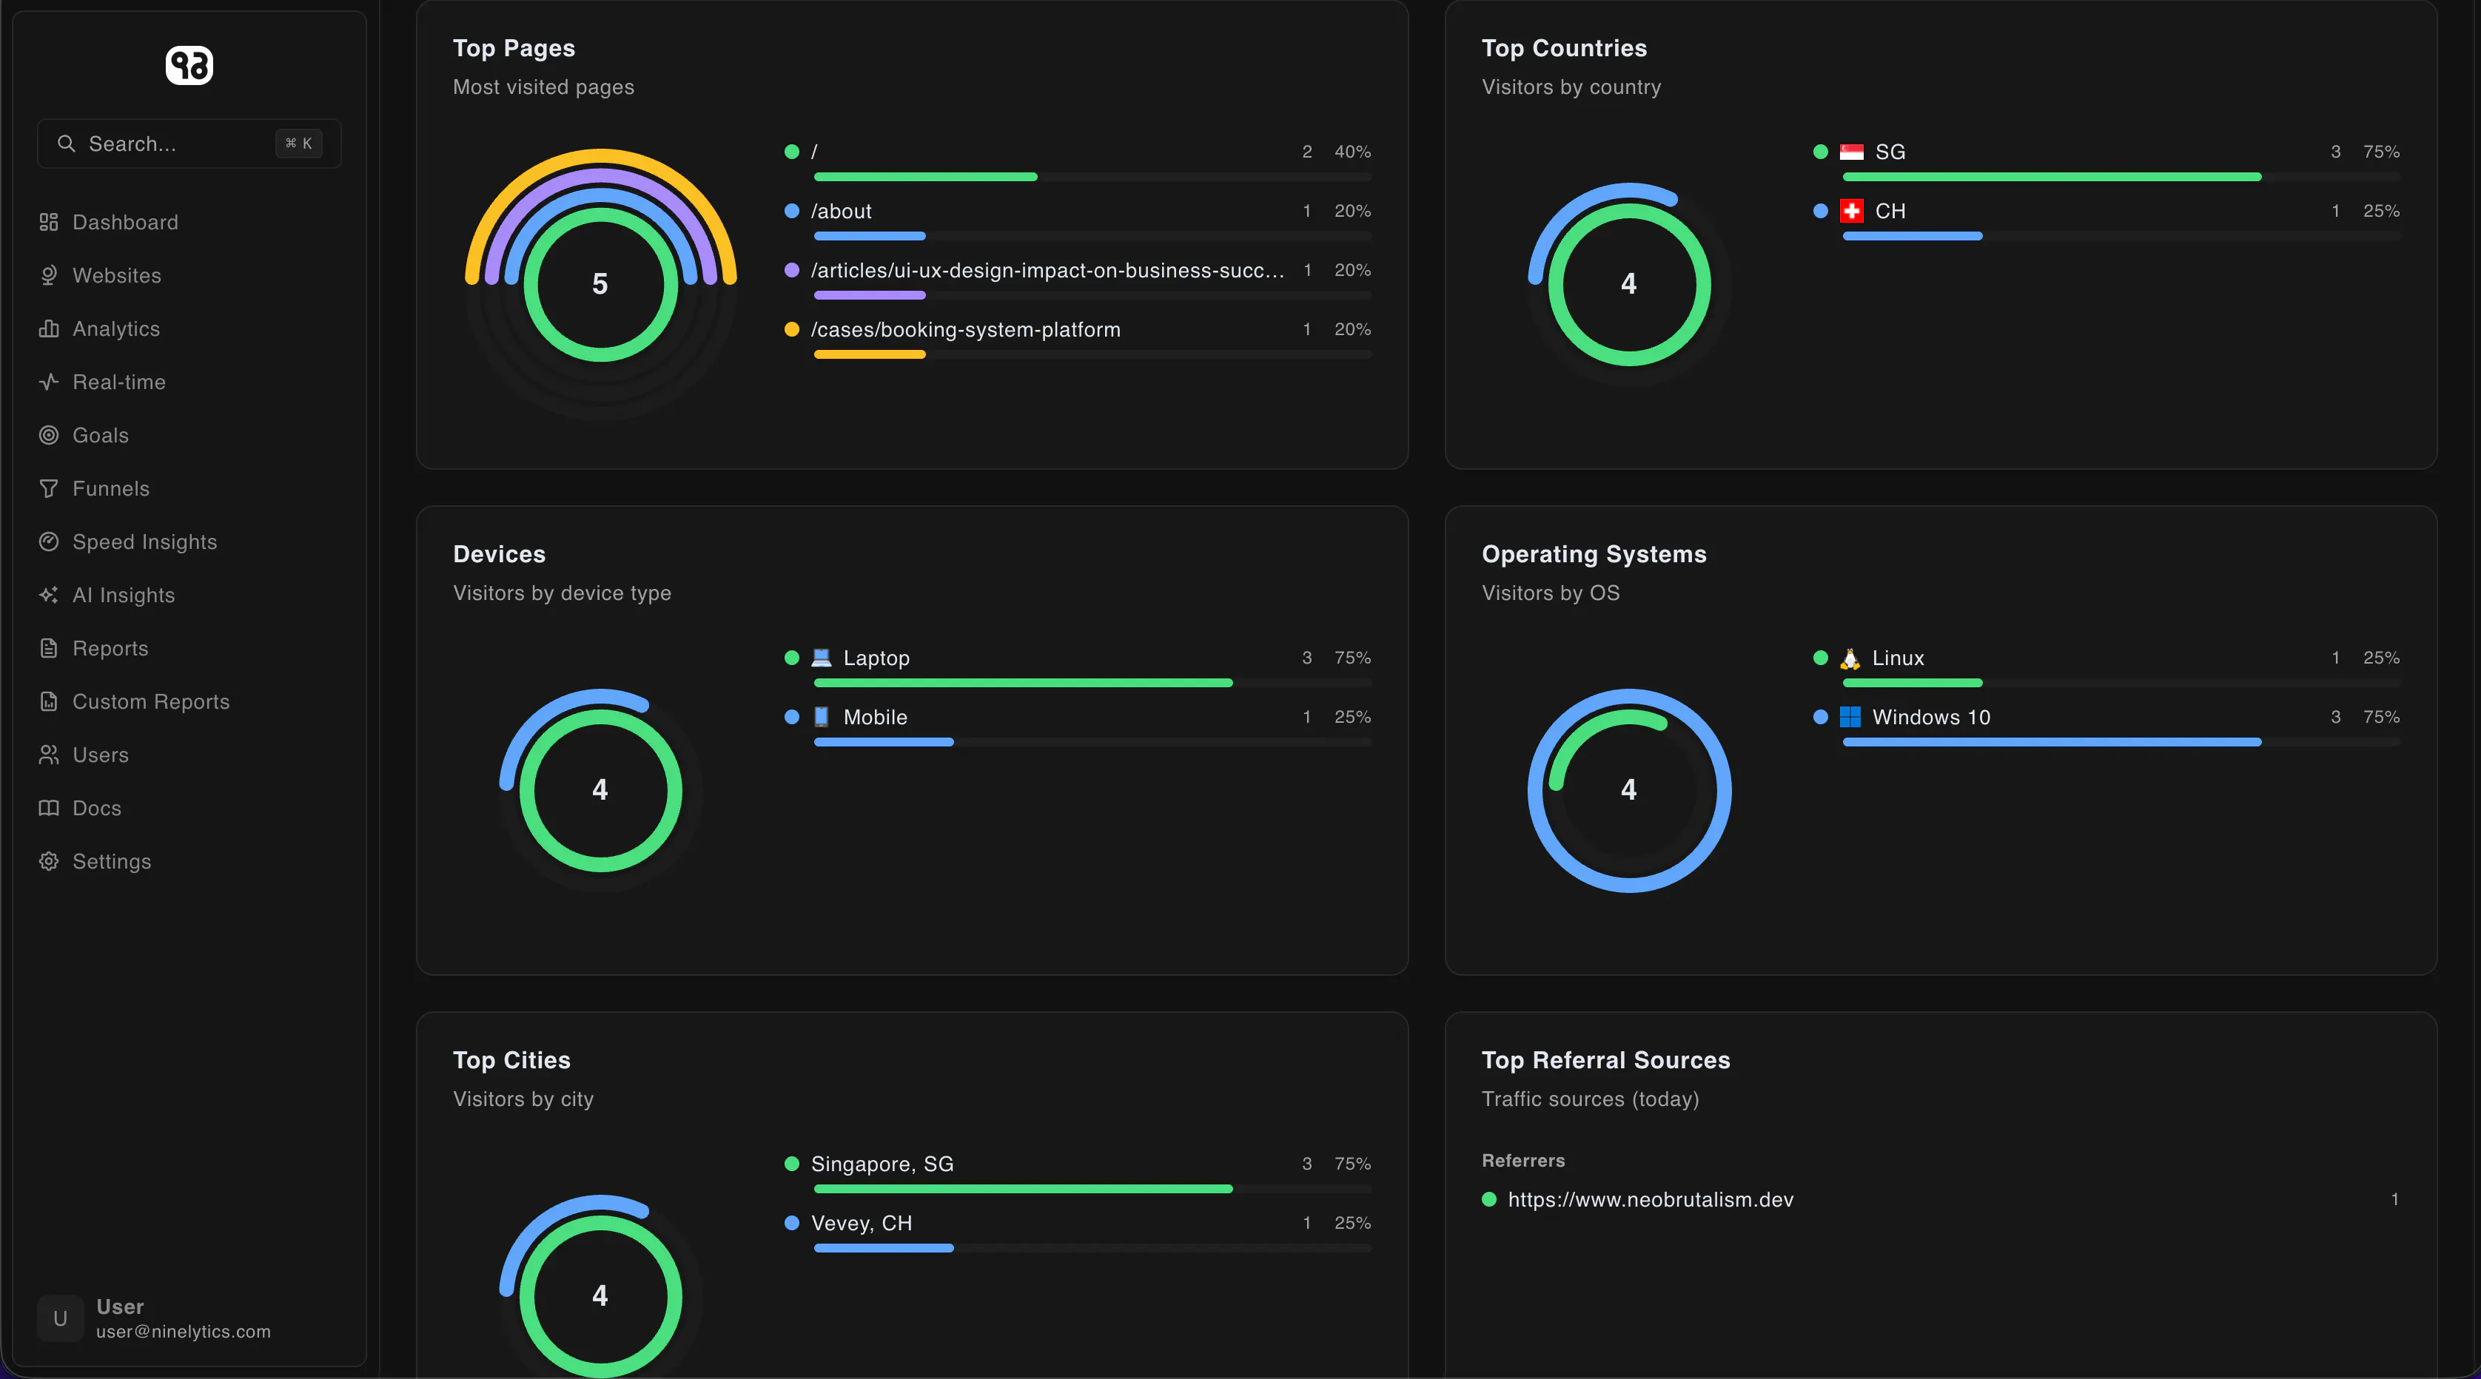This screenshot has height=1379, width=2481.
Task: Open the neobrutalism.dev referrer link
Action: coord(1650,1200)
